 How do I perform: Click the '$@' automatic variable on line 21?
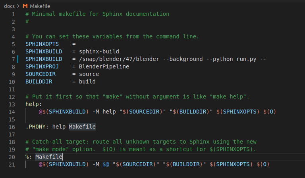click(106, 165)
